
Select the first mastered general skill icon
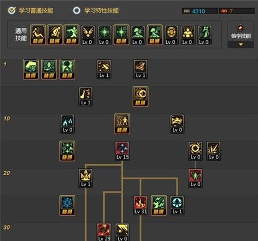point(38,35)
